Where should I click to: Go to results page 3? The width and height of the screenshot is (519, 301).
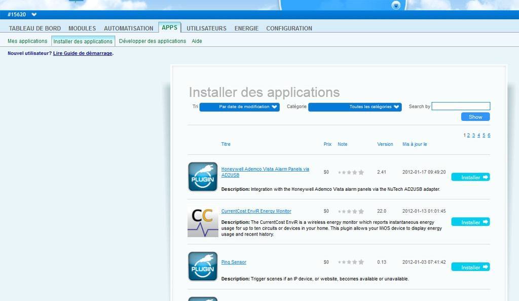[474, 135]
